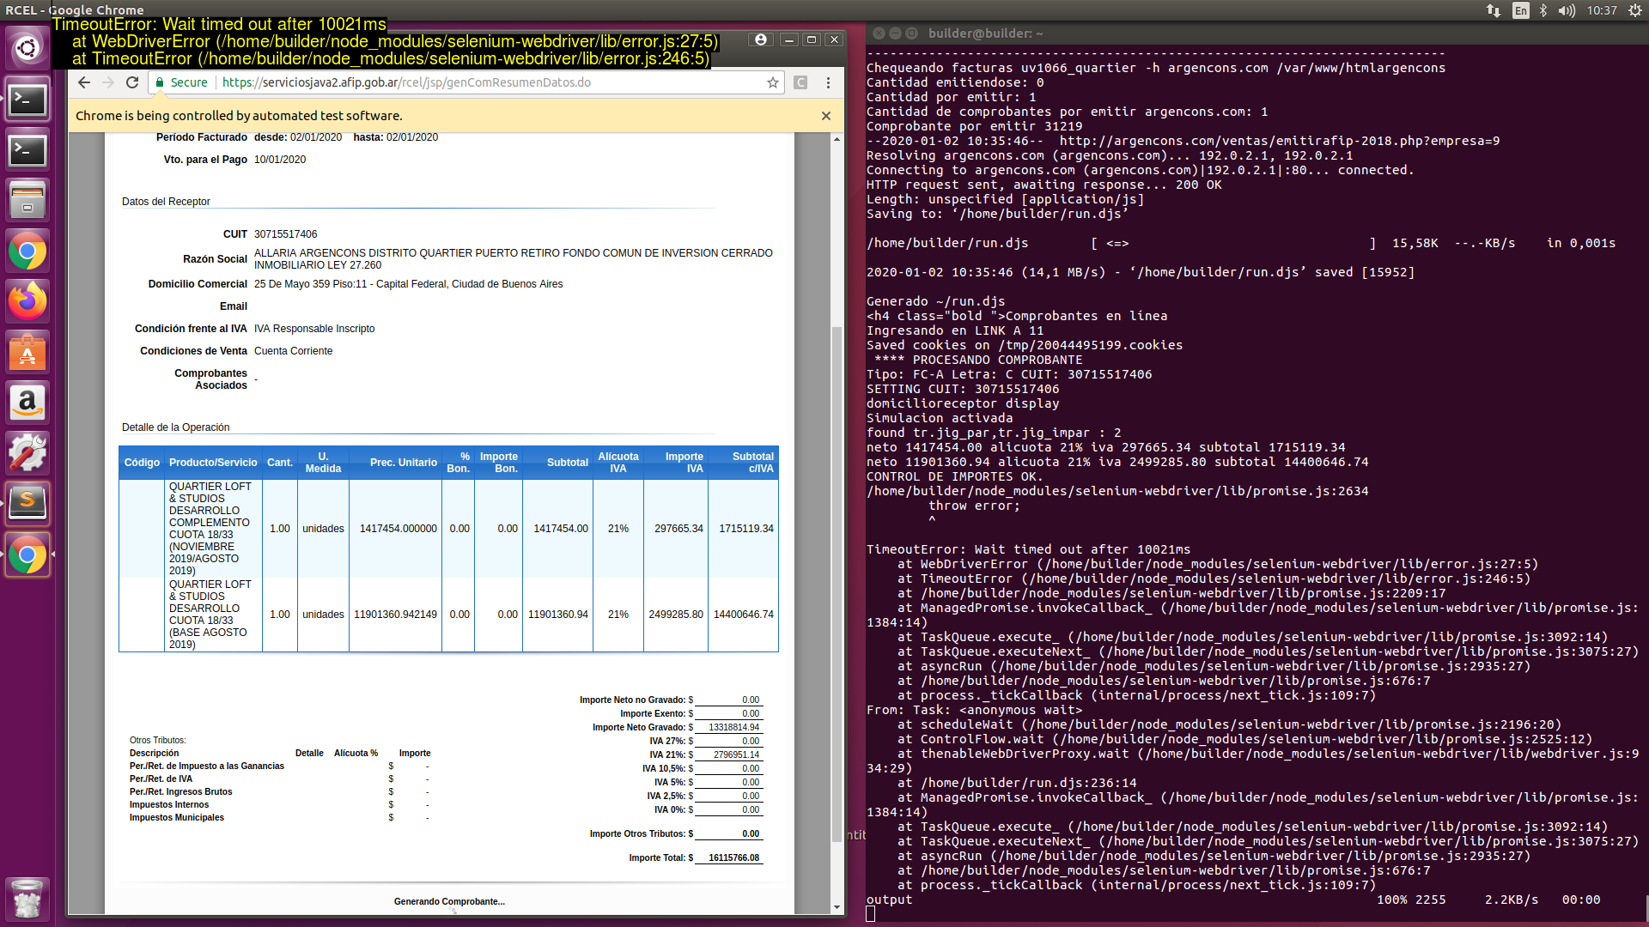Click the Cuenta Corriente sale condition text
Image resolution: width=1649 pixels, height=927 pixels.
(x=293, y=351)
